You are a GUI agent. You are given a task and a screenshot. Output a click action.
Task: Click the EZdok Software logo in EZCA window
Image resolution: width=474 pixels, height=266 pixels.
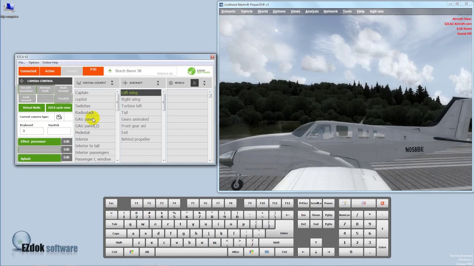pyautogui.click(x=199, y=71)
